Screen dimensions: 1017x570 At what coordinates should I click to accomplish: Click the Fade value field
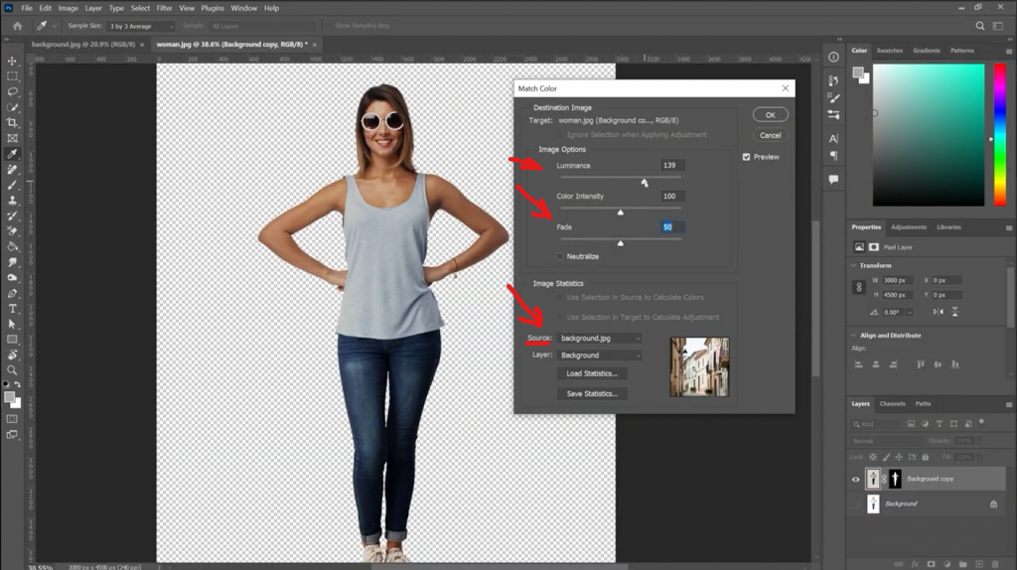(672, 227)
